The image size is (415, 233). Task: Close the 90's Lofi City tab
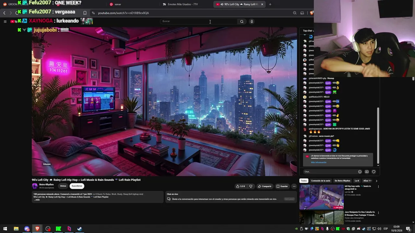coord(262,4)
